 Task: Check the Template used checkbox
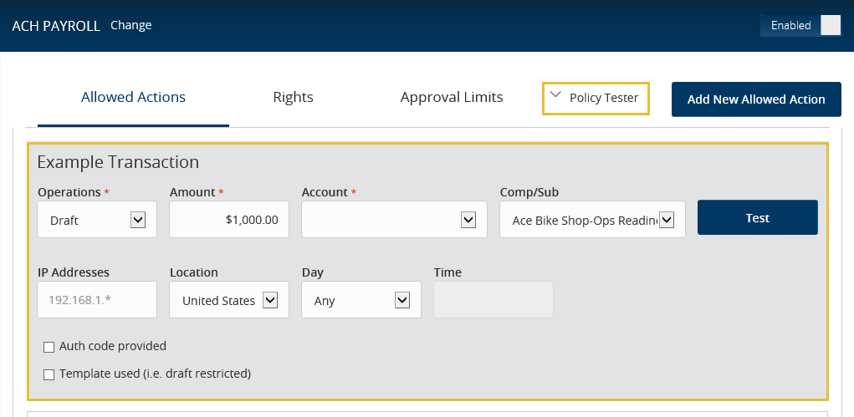pos(49,374)
